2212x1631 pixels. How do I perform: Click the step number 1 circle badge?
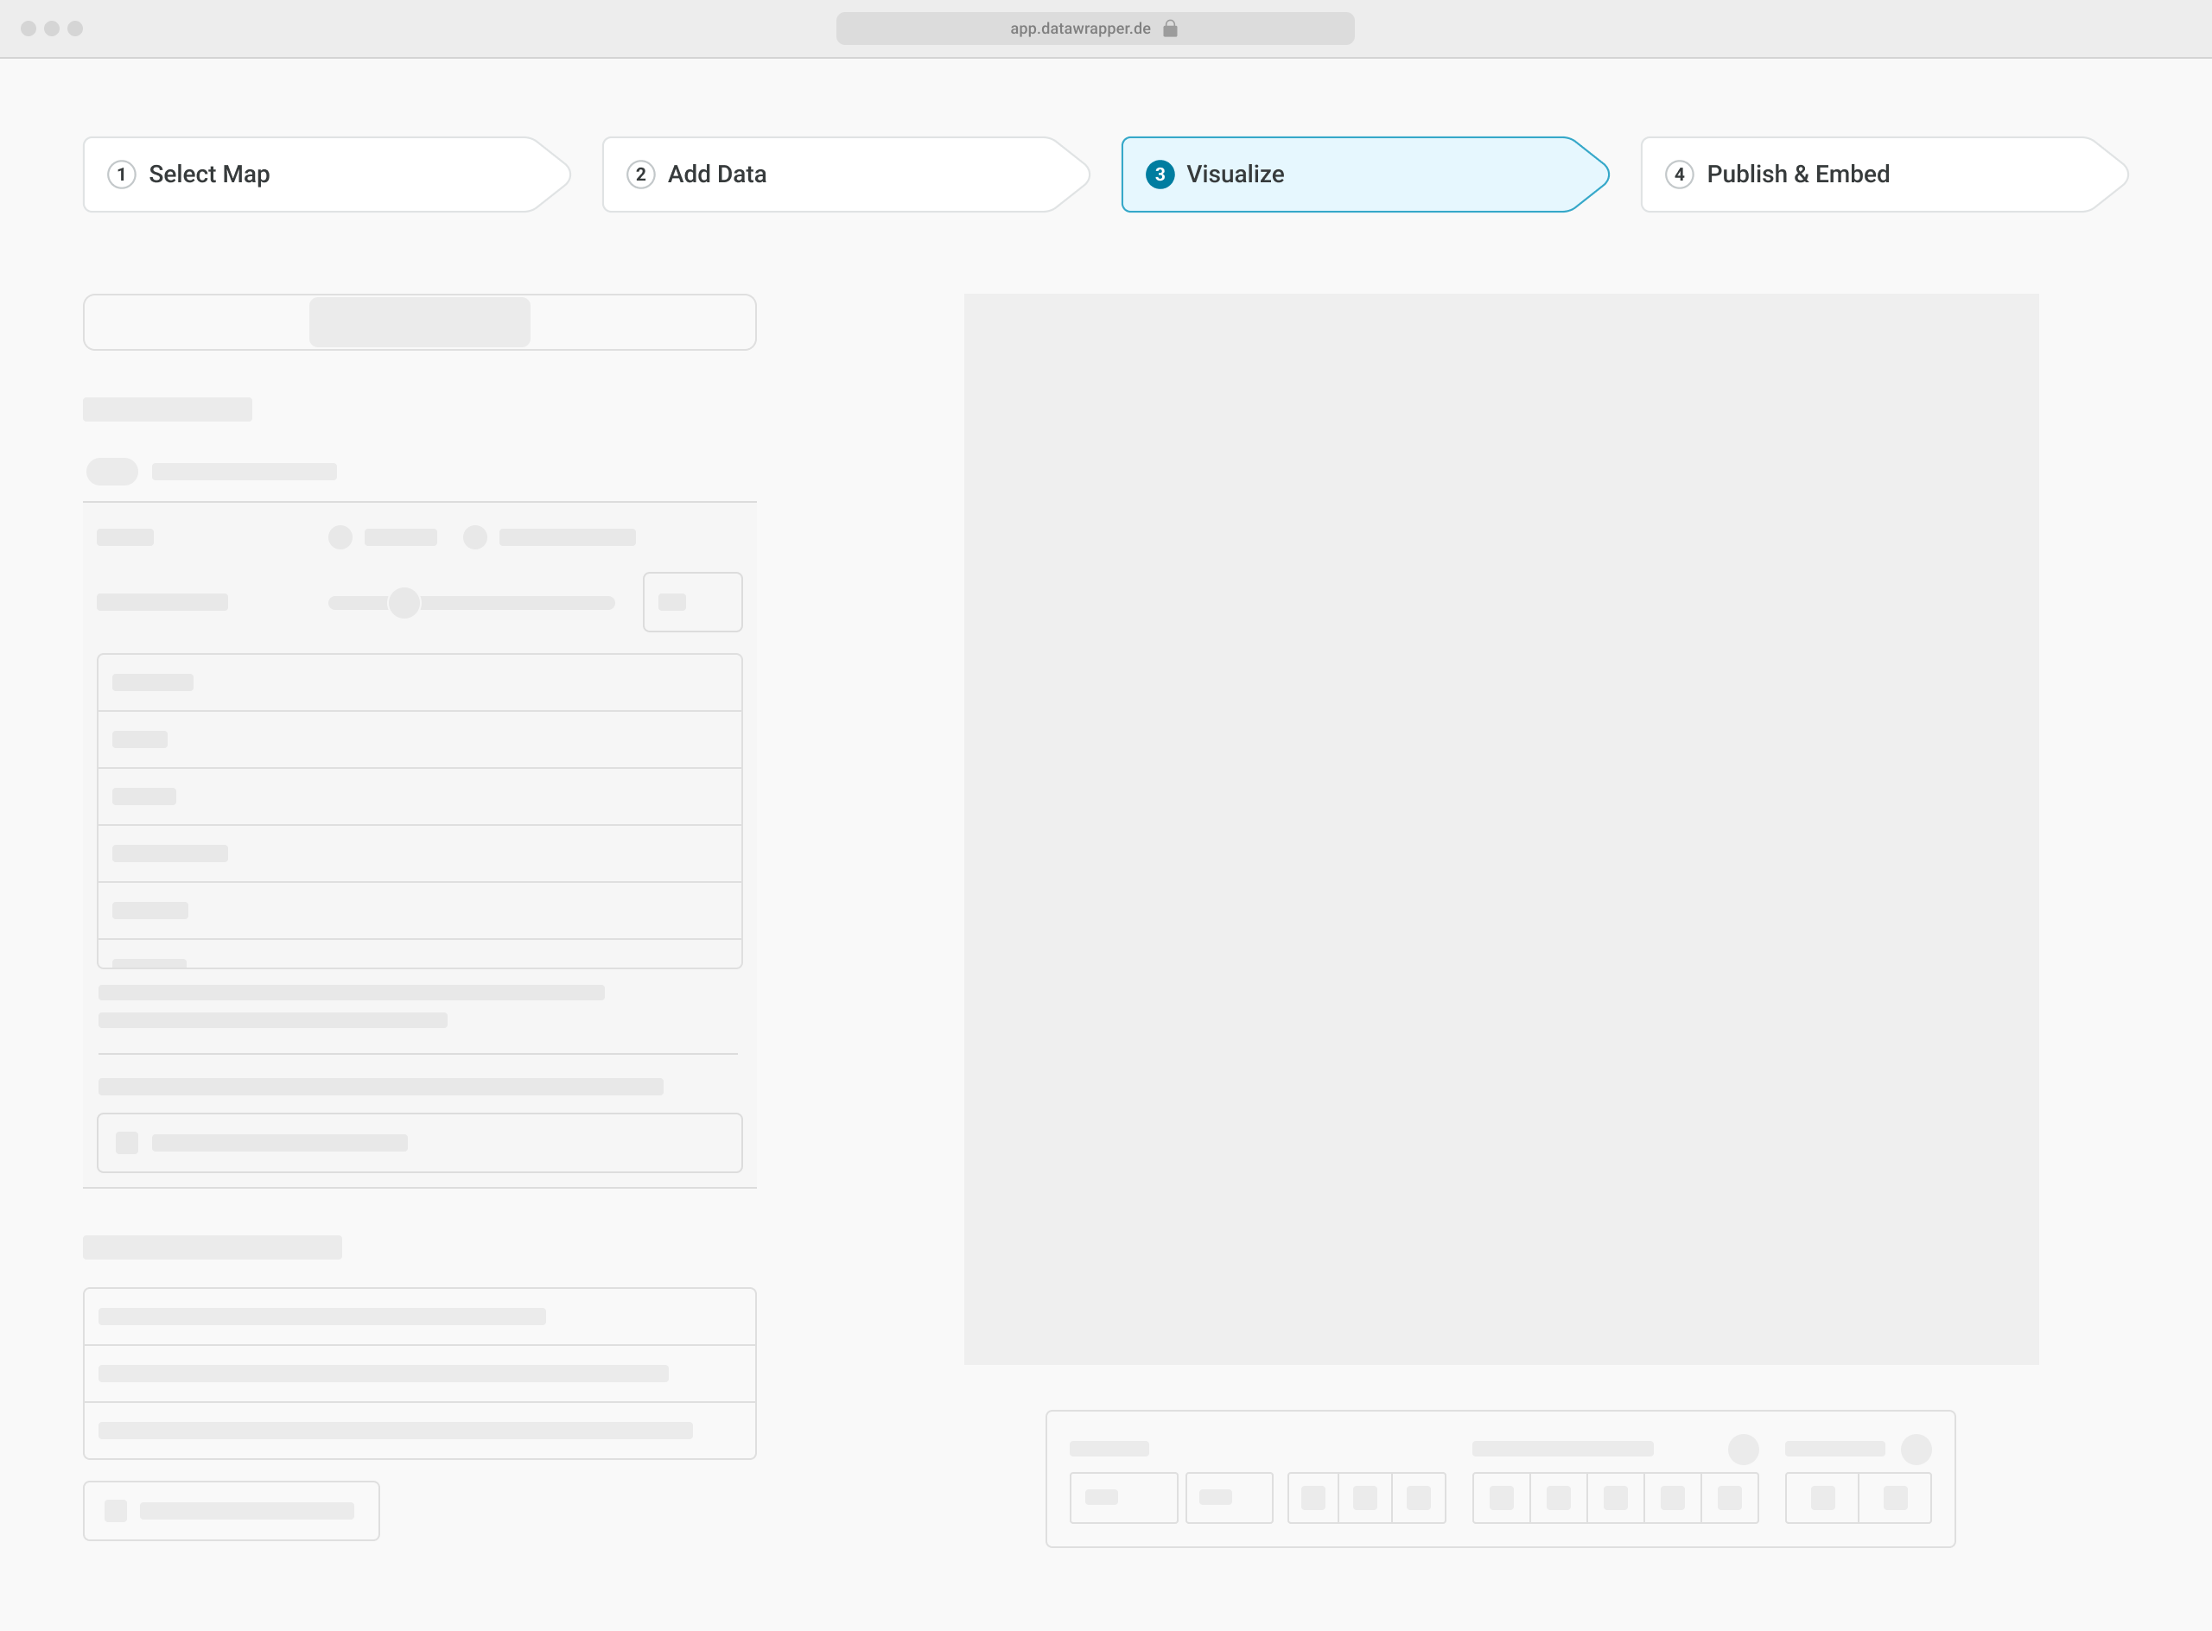(122, 175)
